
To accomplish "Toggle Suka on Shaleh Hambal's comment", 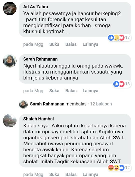I will (54, 175).
